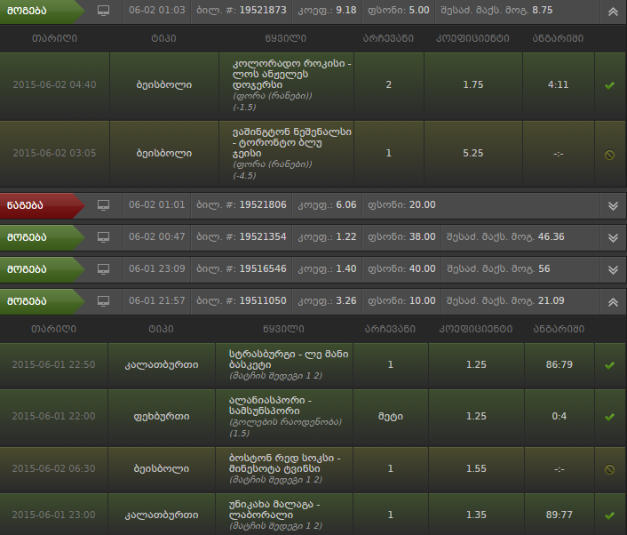
Task: Click stake amount 20.00
Action: [422, 205]
